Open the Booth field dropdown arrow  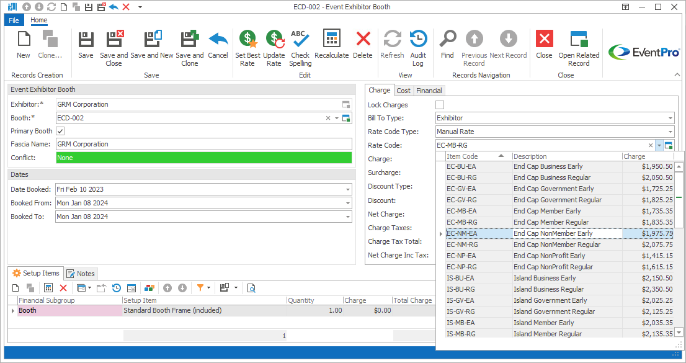(336, 119)
